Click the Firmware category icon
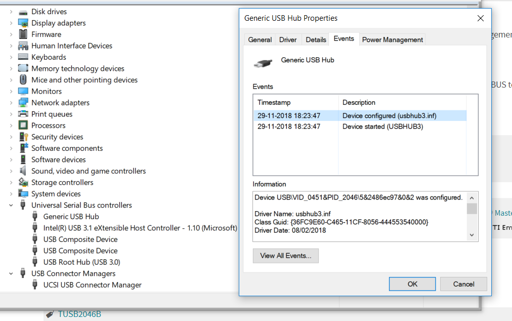The width and height of the screenshot is (512, 321). 23,34
